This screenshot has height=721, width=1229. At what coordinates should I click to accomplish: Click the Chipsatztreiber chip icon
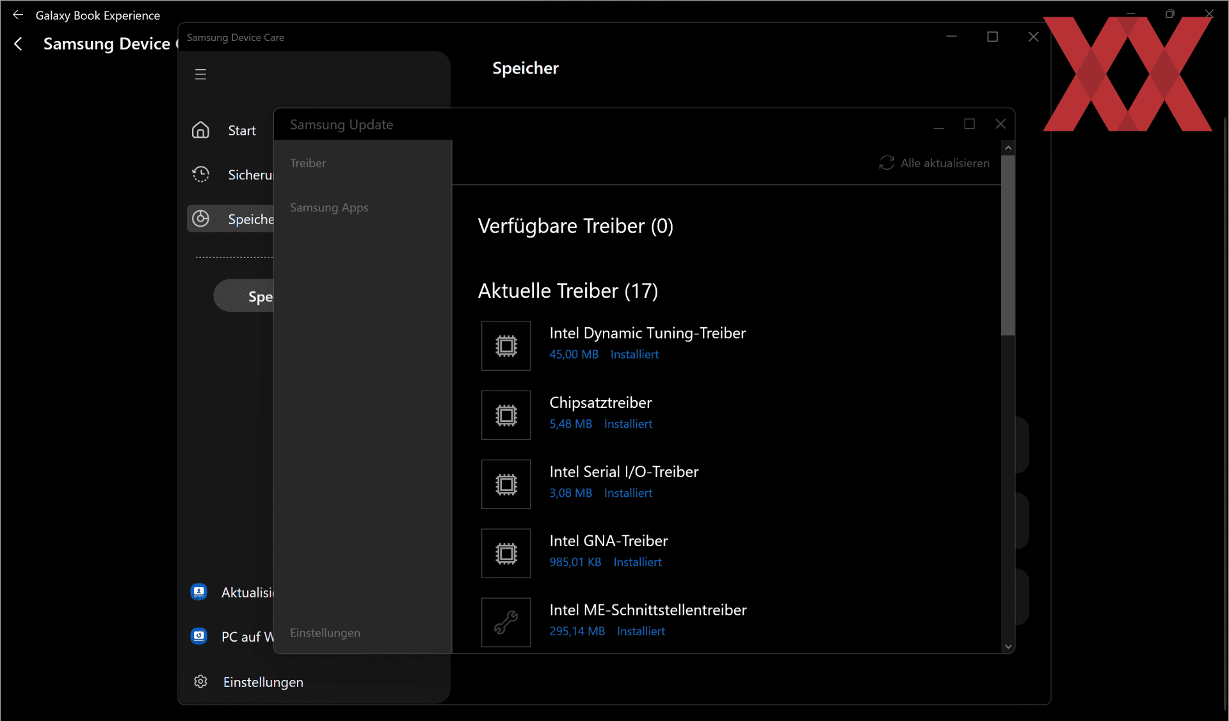(x=506, y=415)
